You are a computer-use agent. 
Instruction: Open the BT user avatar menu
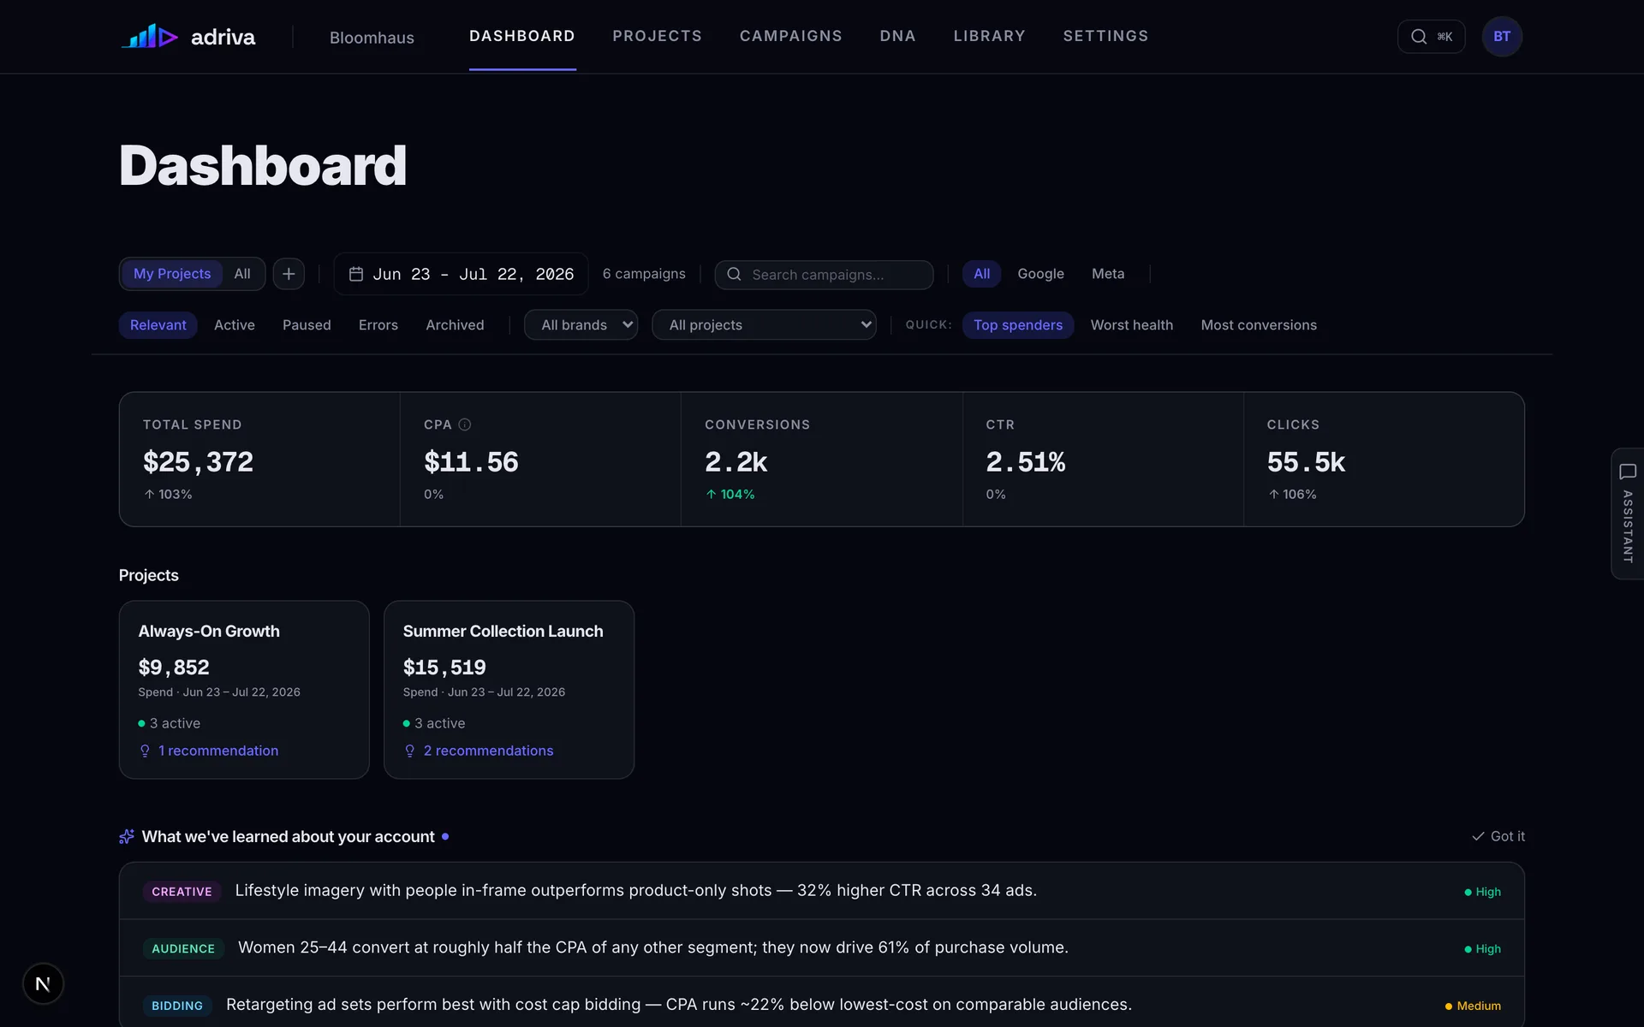pyautogui.click(x=1502, y=36)
